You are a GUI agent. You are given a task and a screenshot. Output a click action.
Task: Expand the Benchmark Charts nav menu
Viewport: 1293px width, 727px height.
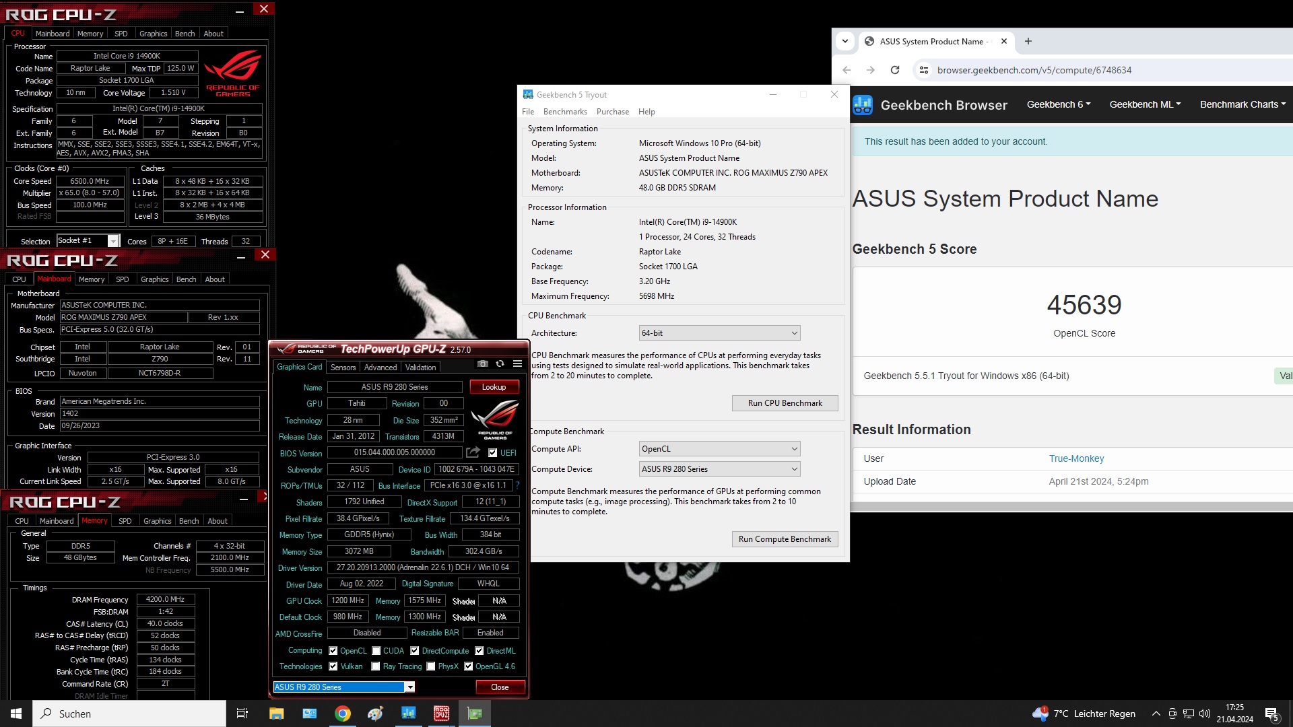[x=1243, y=104]
